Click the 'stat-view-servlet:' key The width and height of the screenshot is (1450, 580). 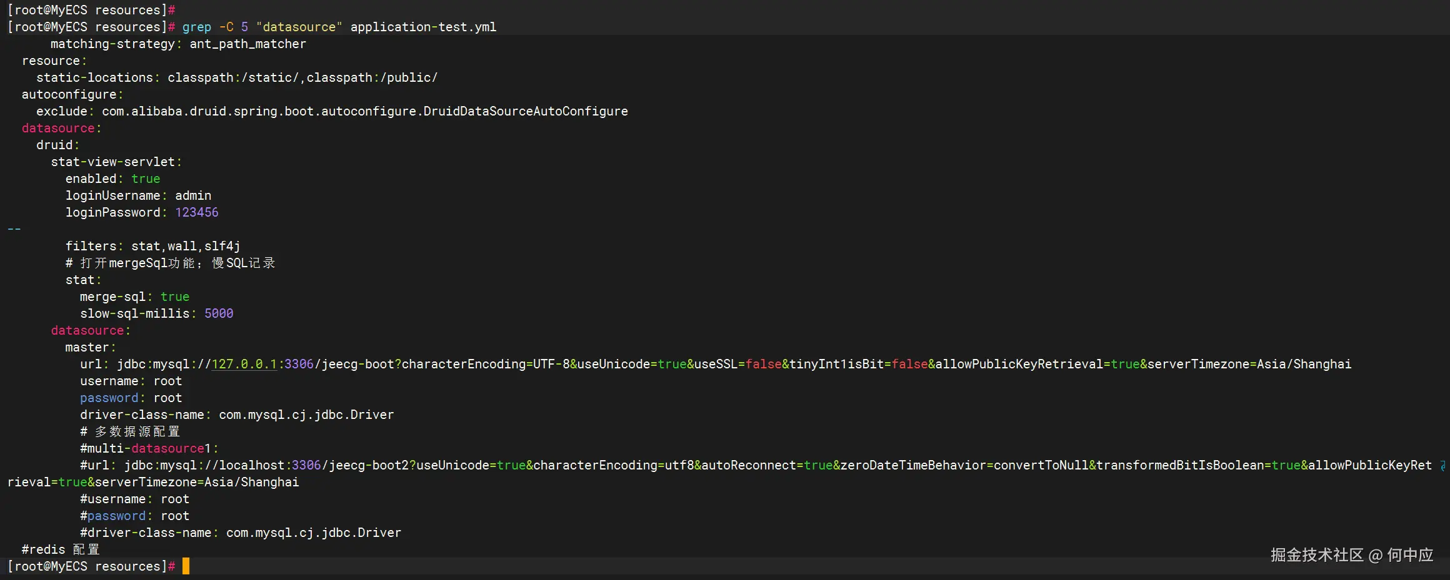click(x=116, y=162)
